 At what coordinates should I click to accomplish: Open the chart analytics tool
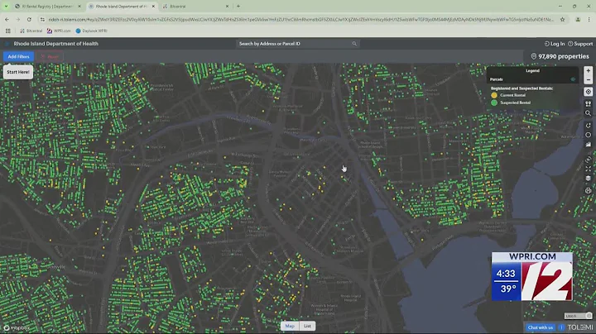pyautogui.click(x=588, y=145)
